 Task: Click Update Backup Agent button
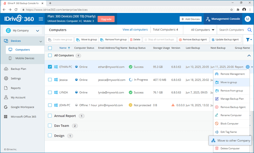pyautogui.click(x=225, y=40)
